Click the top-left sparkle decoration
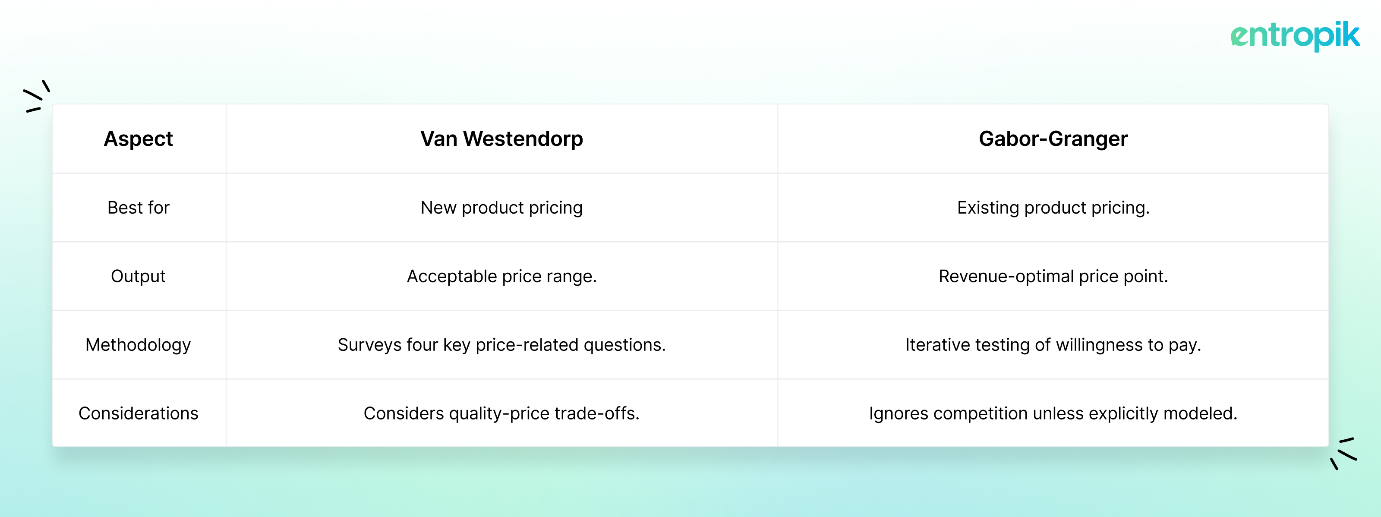The width and height of the screenshot is (1381, 517). tap(36, 97)
